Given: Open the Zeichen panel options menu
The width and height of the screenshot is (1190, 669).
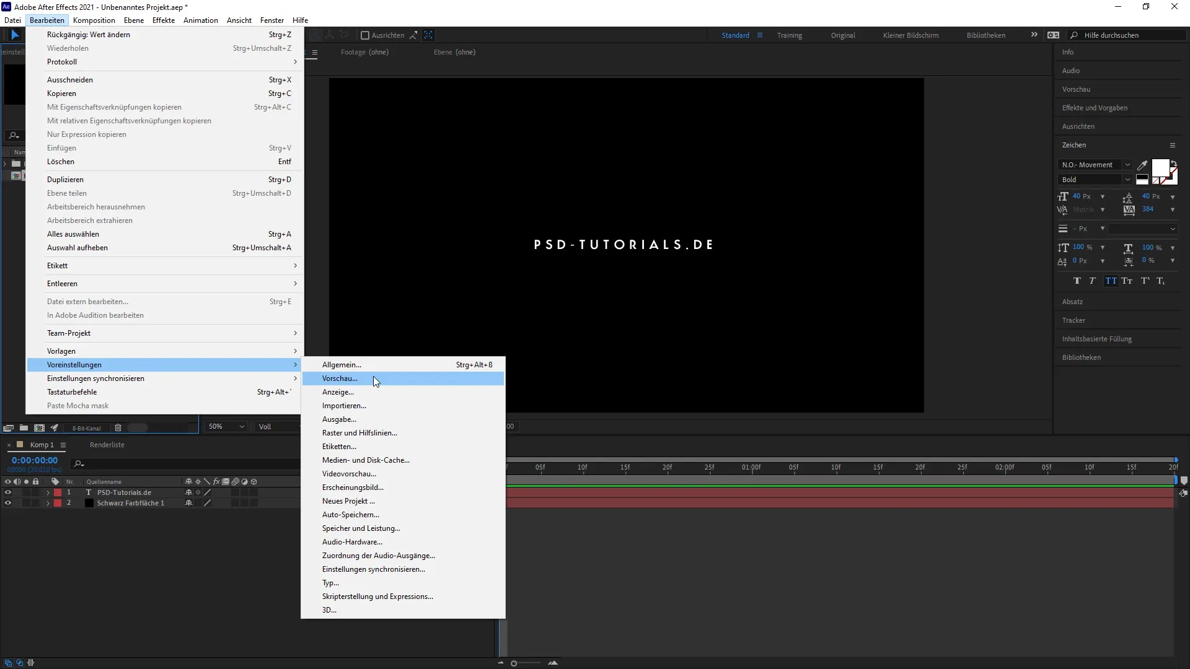Looking at the screenshot, I should point(1173,145).
